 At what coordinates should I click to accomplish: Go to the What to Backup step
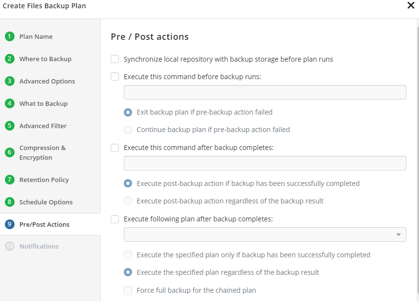(10, 103)
